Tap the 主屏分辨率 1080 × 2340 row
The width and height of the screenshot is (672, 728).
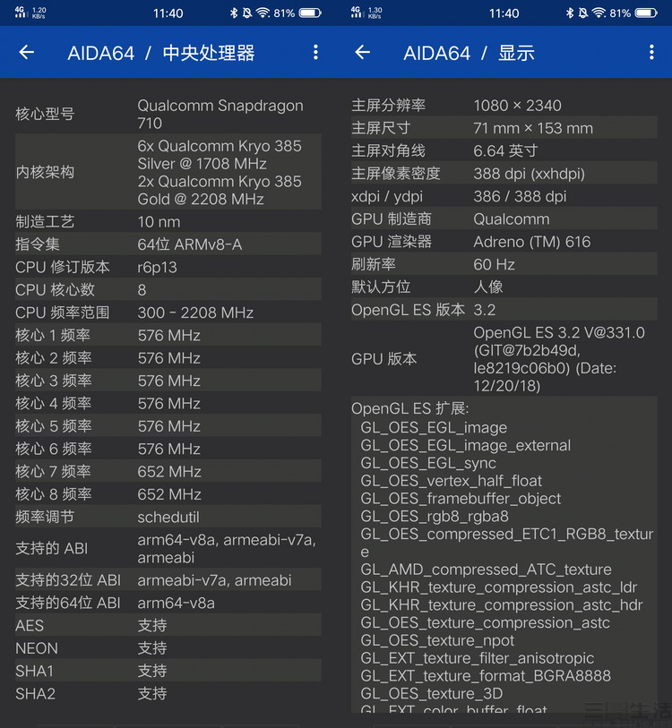pyautogui.click(x=504, y=106)
